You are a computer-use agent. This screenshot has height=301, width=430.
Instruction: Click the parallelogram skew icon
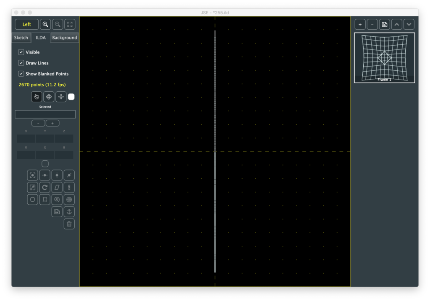click(57, 187)
